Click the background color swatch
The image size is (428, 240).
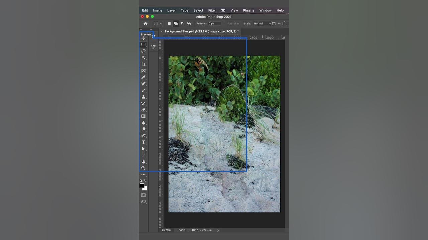[x=145, y=189]
